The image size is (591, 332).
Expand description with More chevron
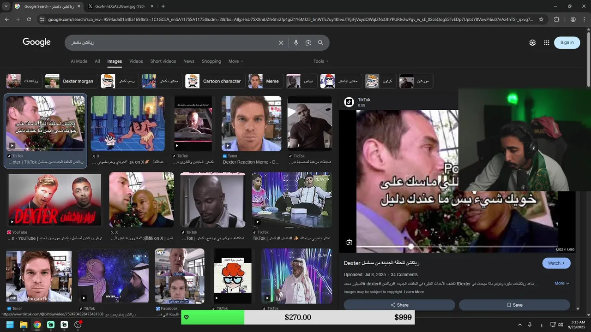[x=562, y=283]
